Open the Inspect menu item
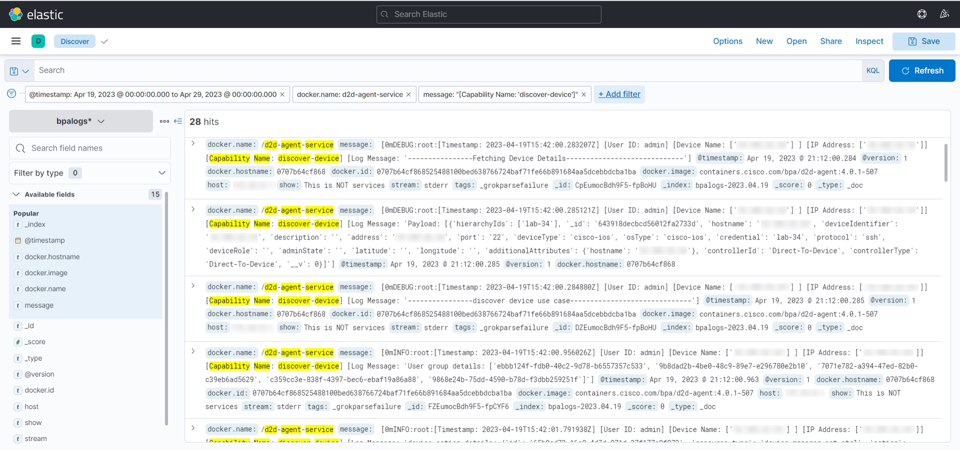 coord(869,41)
